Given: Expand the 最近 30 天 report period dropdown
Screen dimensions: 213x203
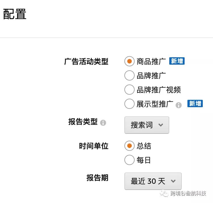Looking at the screenshot, I should 153,181.
